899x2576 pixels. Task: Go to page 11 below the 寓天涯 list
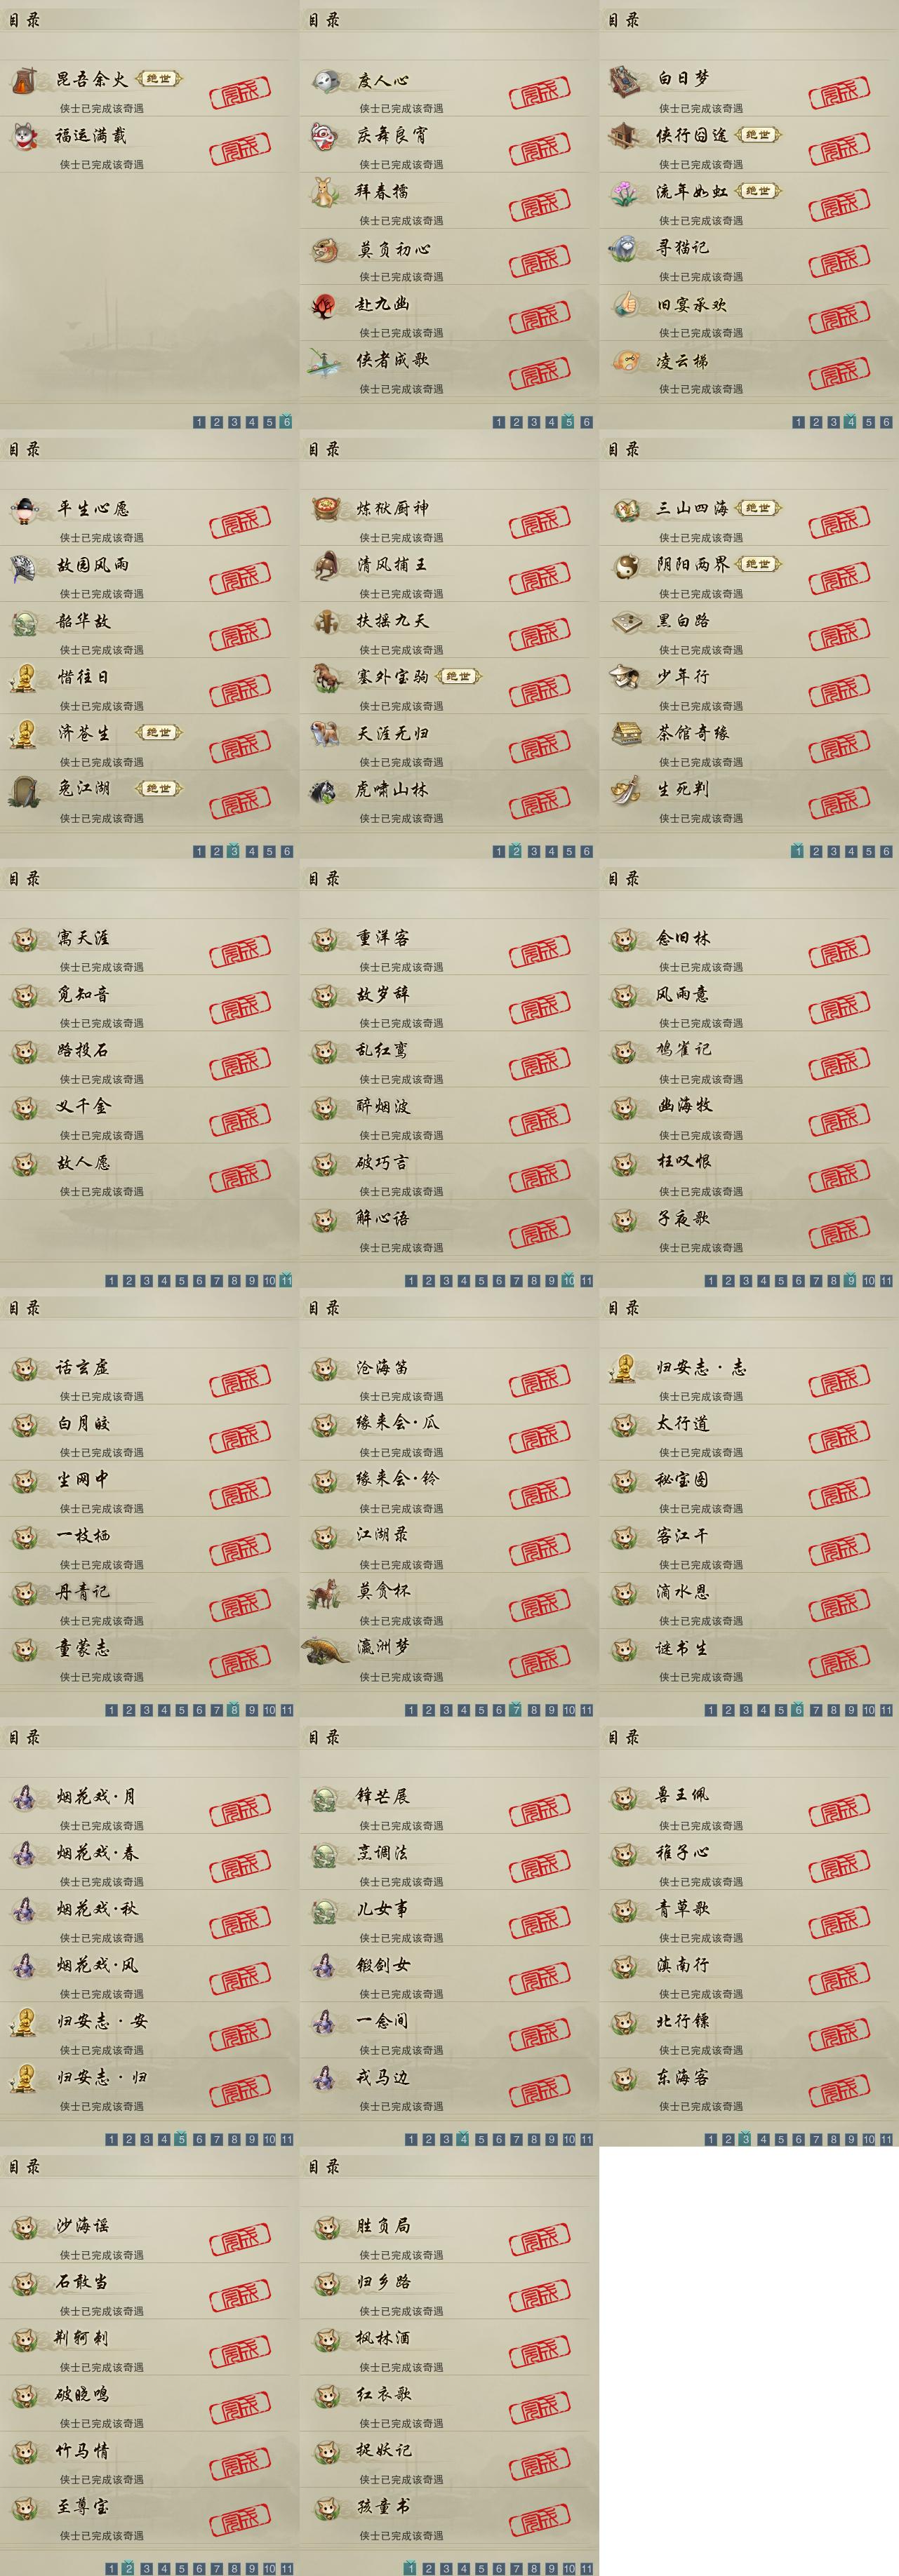287,1280
